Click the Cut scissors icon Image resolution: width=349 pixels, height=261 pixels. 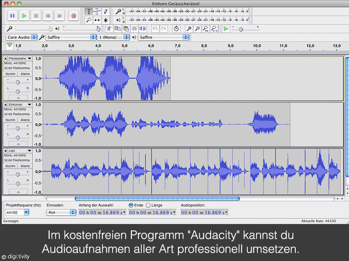point(109,29)
